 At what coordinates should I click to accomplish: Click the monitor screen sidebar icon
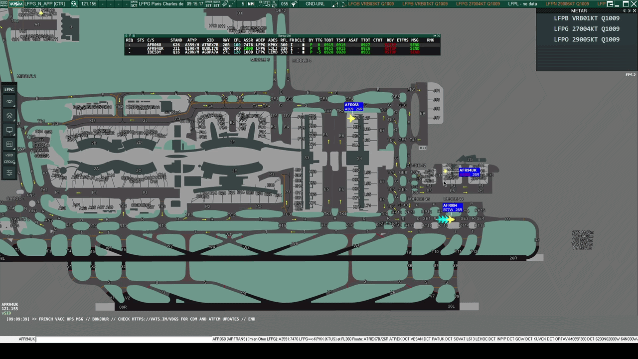pos(9,130)
